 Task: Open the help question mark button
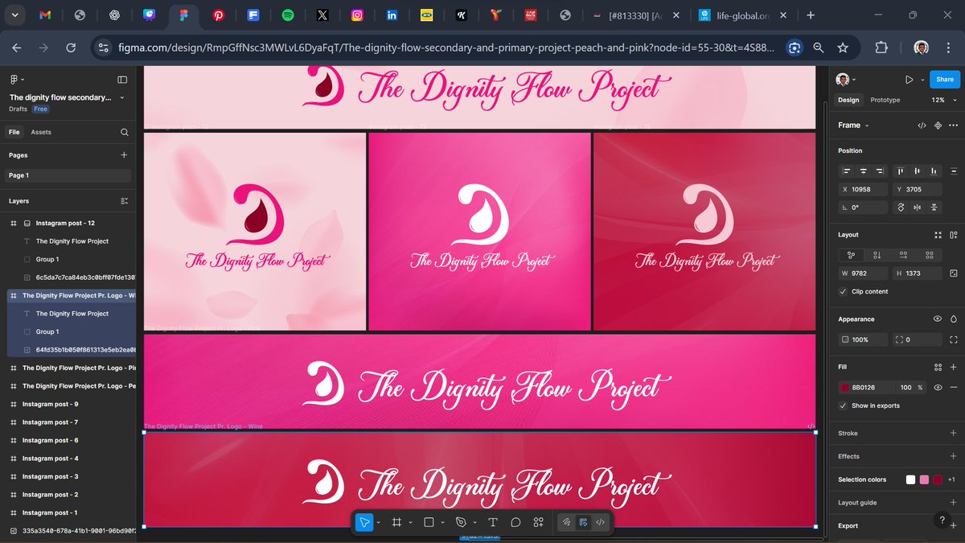[942, 520]
